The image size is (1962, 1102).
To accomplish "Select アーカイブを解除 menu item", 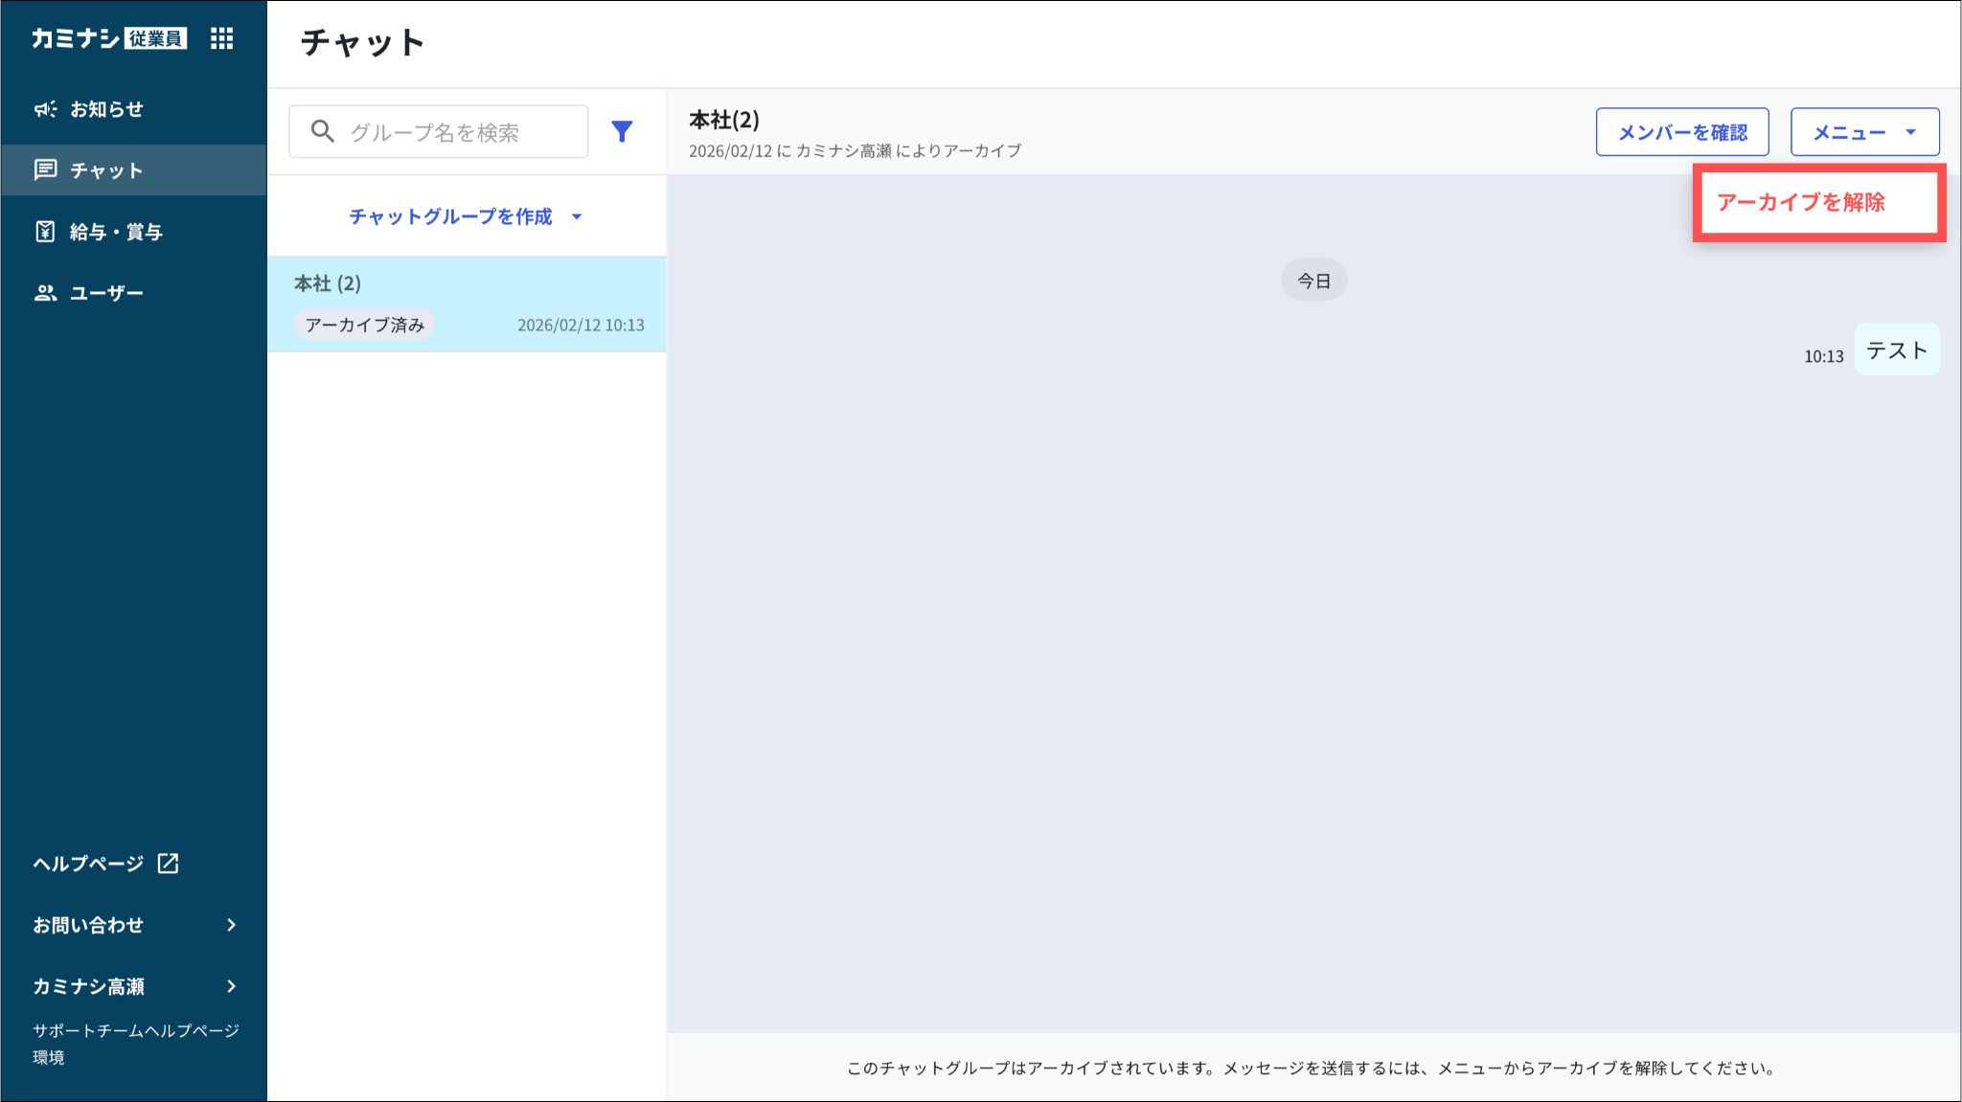I will tap(1801, 202).
